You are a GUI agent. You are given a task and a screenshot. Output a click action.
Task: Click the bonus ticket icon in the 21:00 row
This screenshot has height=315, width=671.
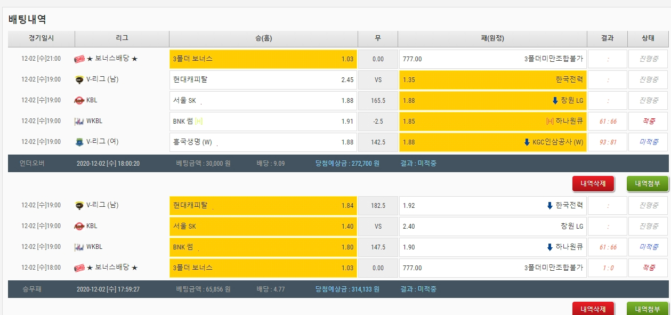point(79,59)
